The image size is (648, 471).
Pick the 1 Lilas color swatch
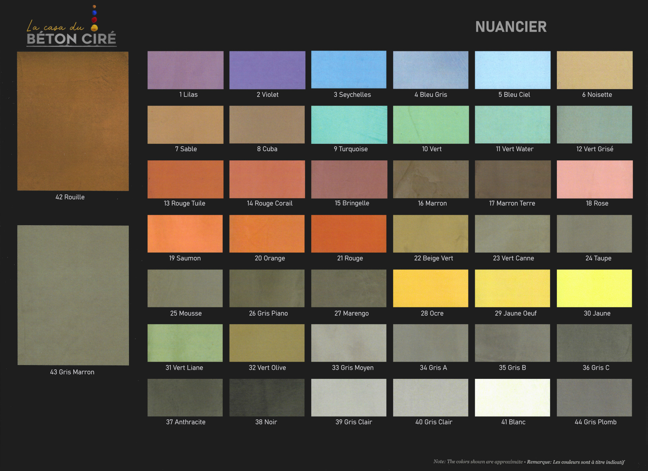click(185, 70)
